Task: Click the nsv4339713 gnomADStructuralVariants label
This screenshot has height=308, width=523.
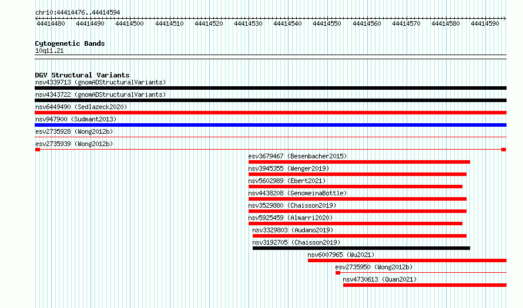Action: point(100,82)
